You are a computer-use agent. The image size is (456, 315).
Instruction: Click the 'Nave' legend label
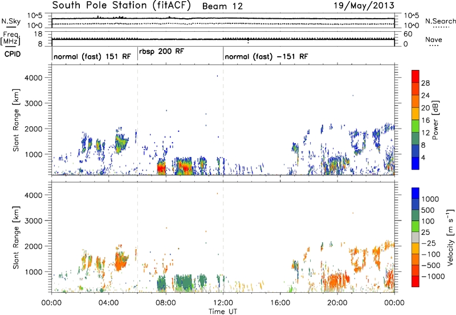click(x=434, y=39)
